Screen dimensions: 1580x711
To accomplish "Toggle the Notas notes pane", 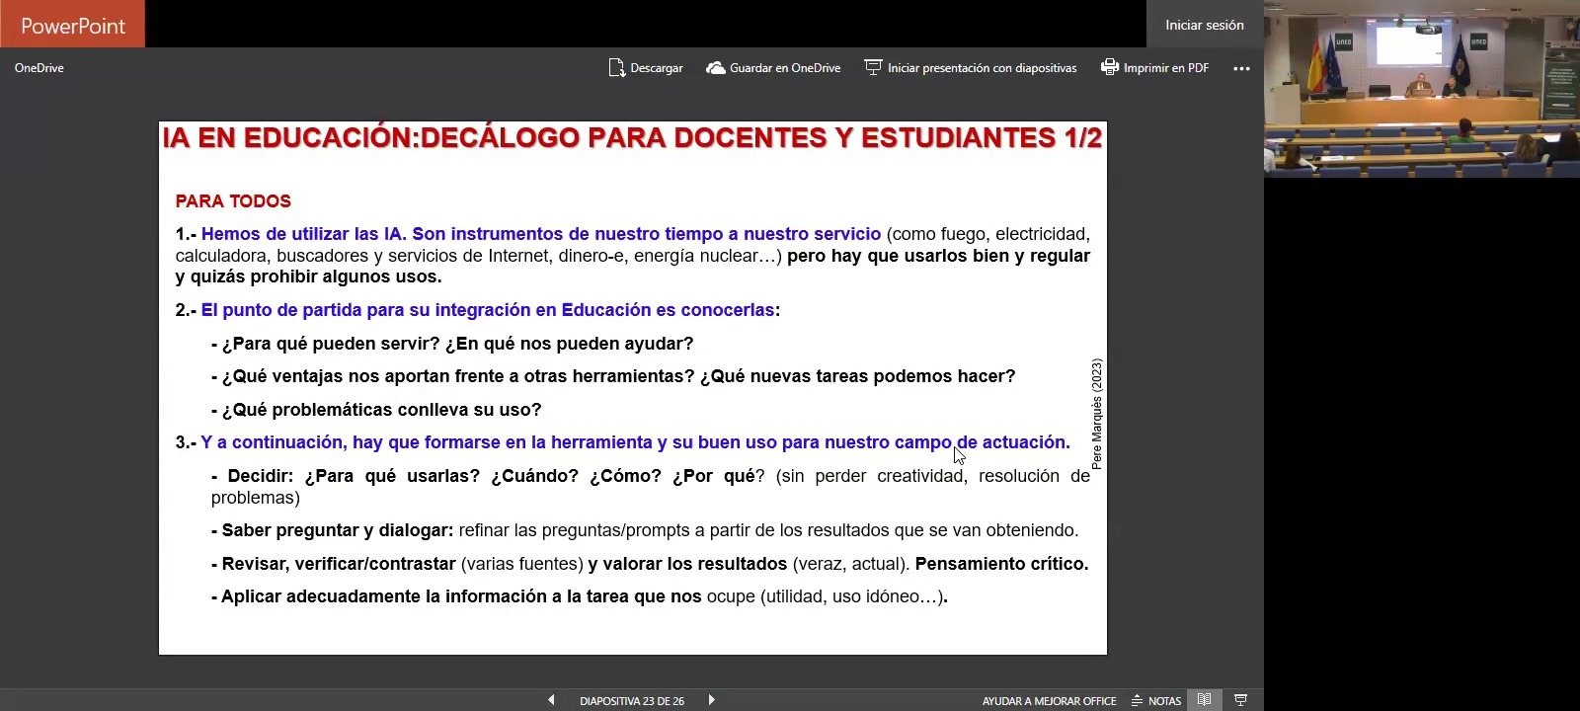I will click(1156, 700).
